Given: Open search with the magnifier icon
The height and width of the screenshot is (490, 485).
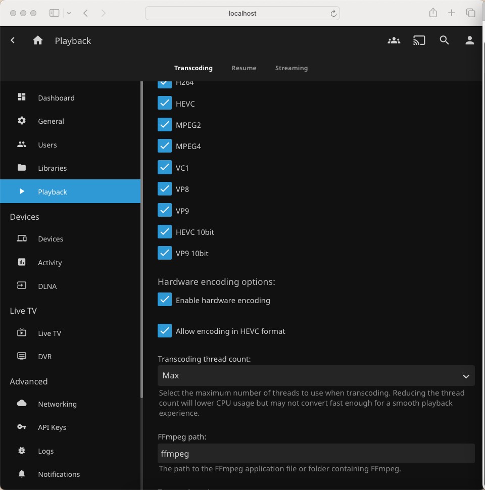Looking at the screenshot, I should point(444,40).
